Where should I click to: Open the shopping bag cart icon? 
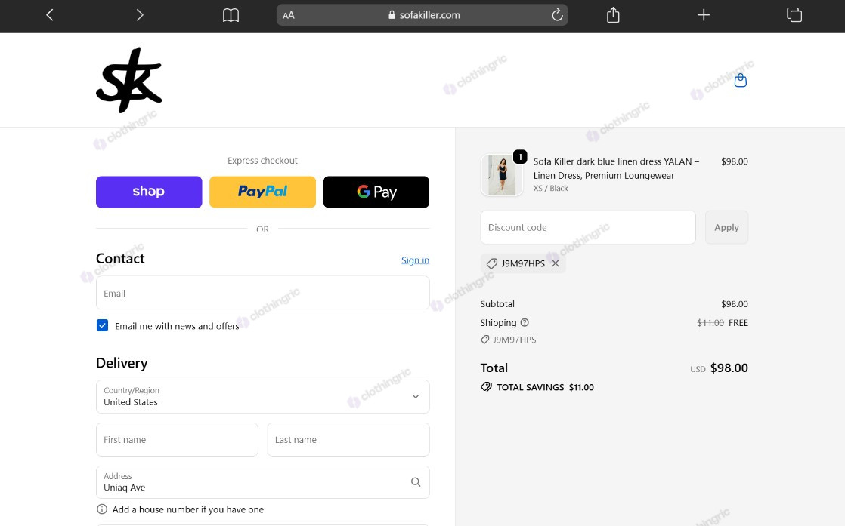[741, 80]
